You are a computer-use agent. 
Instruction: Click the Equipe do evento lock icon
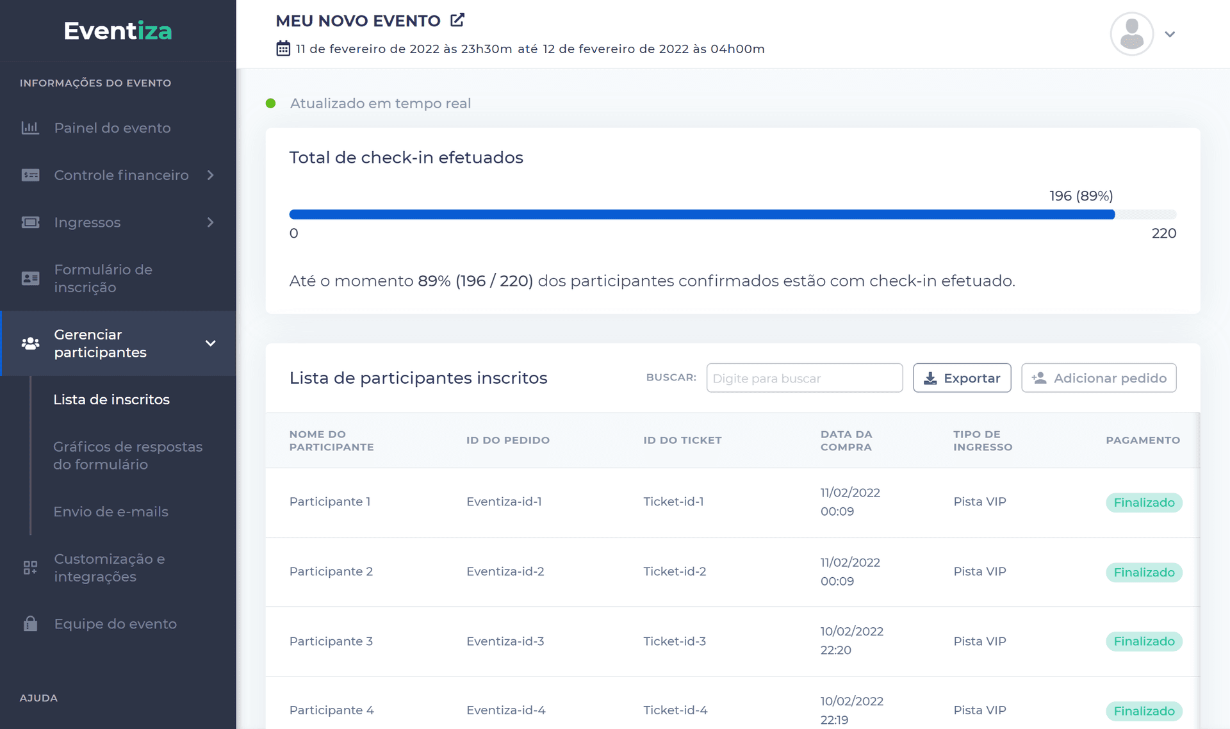[30, 624]
